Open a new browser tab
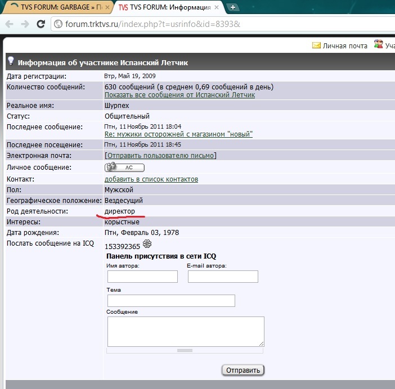This screenshot has width=395, height=389. 233,7
